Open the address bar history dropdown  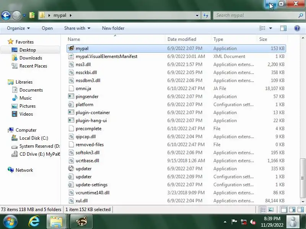coord(197,15)
